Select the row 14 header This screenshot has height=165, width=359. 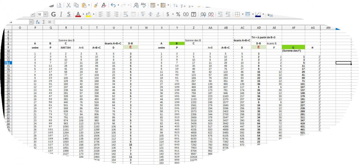click(x=8, y=63)
